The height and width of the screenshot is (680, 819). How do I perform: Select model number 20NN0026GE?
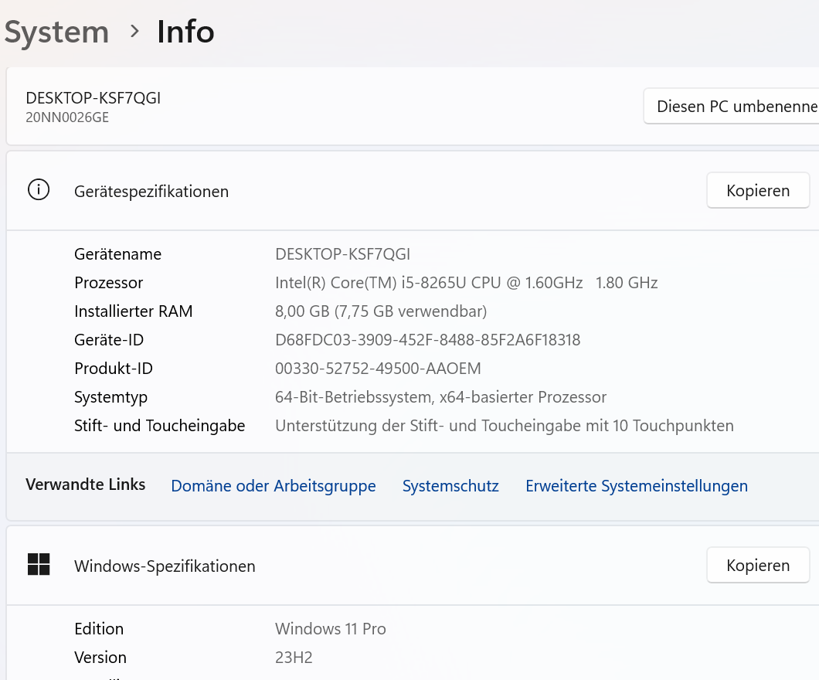click(x=67, y=117)
